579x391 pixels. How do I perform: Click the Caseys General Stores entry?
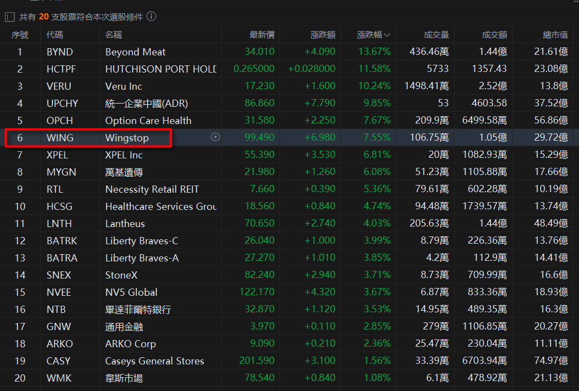pos(154,361)
